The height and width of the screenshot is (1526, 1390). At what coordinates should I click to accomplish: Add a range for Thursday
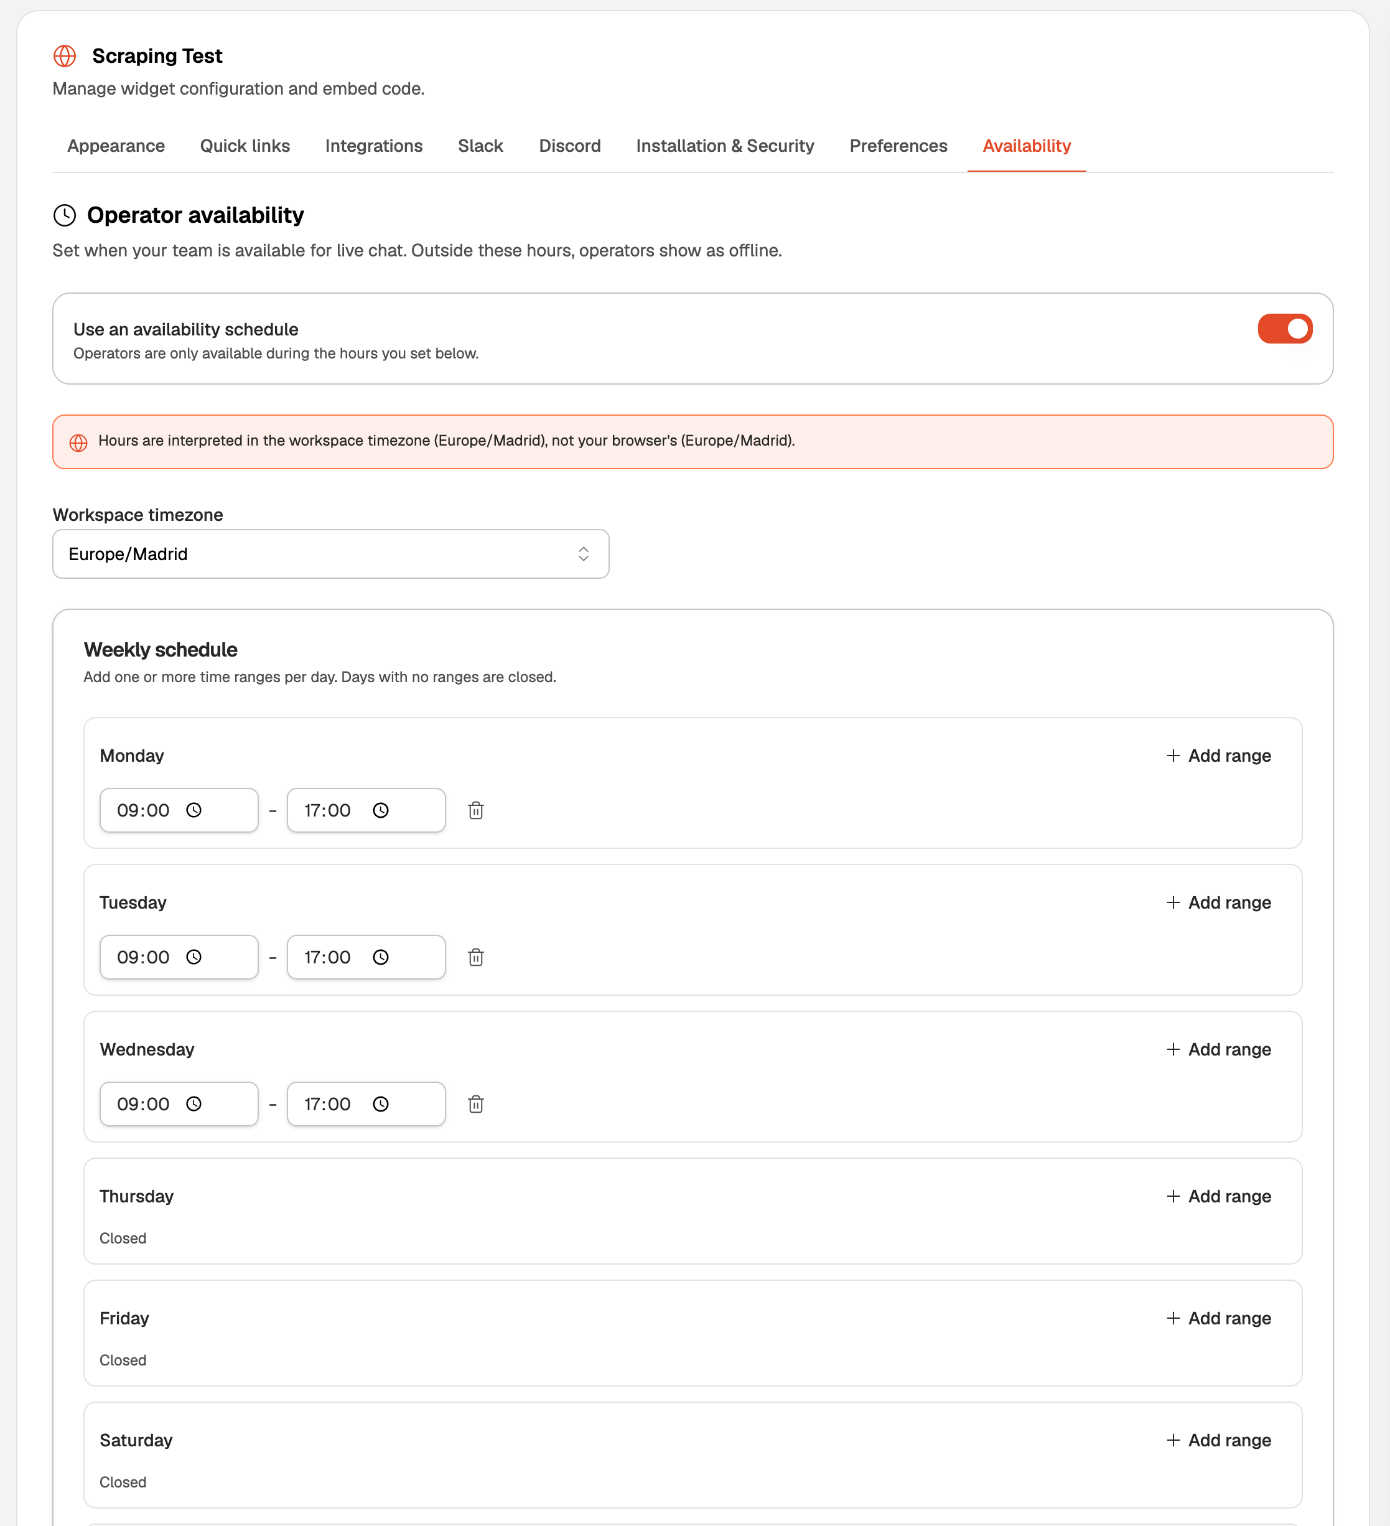[1218, 1196]
